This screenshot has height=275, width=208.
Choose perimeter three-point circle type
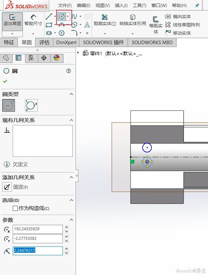pyautogui.click(x=31, y=105)
